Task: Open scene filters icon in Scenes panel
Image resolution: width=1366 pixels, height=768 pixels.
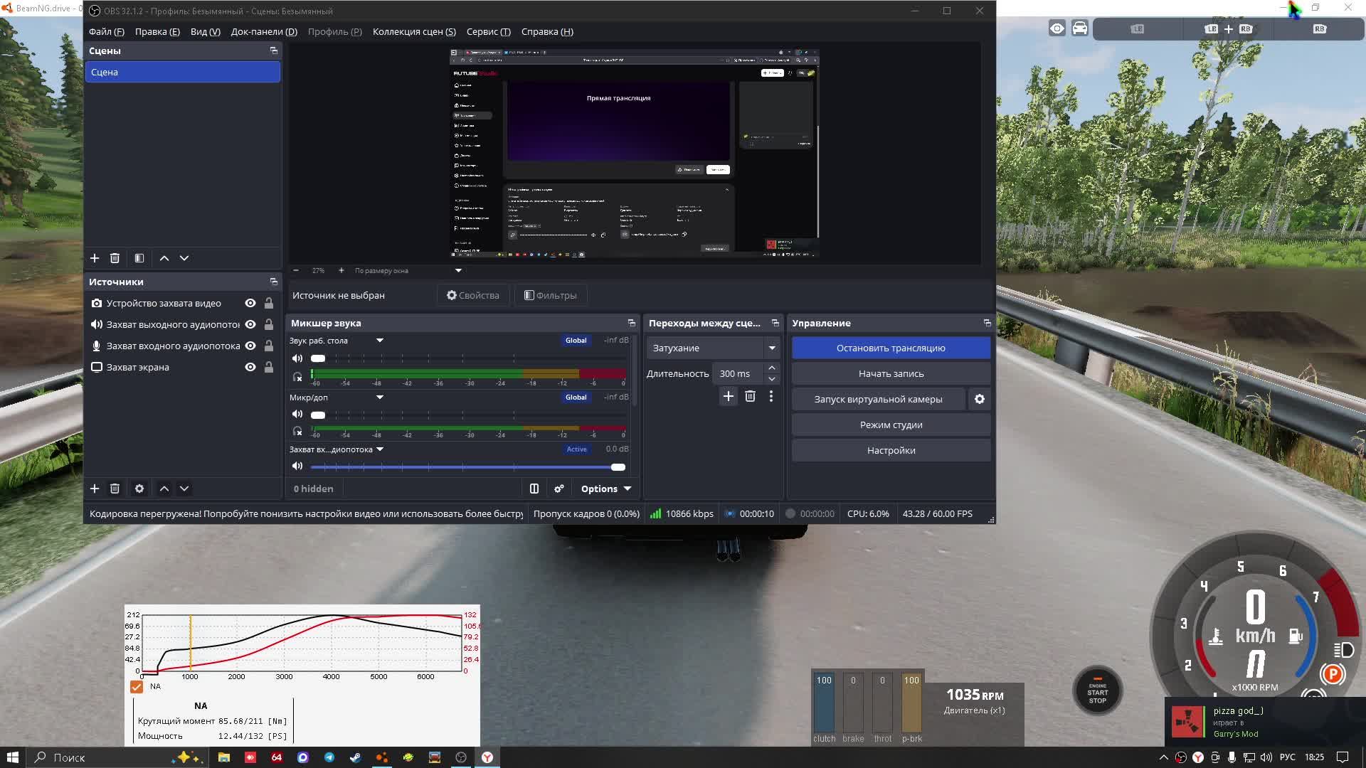Action: pyautogui.click(x=139, y=258)
